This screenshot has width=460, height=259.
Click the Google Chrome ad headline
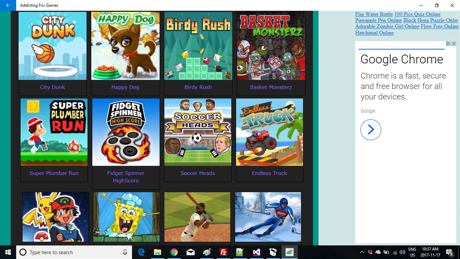[x=402, y=59]
